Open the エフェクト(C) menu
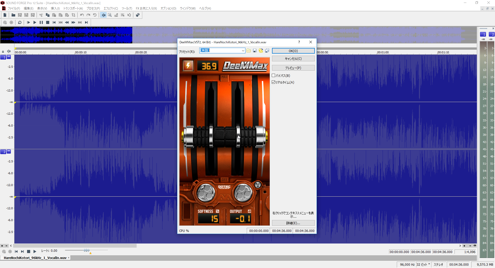This screenshot has width=495, height=268. point(111,9)
